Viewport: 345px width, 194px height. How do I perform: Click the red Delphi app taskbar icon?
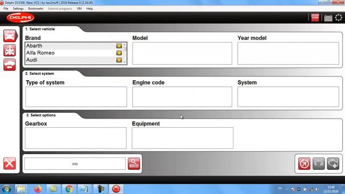point(116,189)
